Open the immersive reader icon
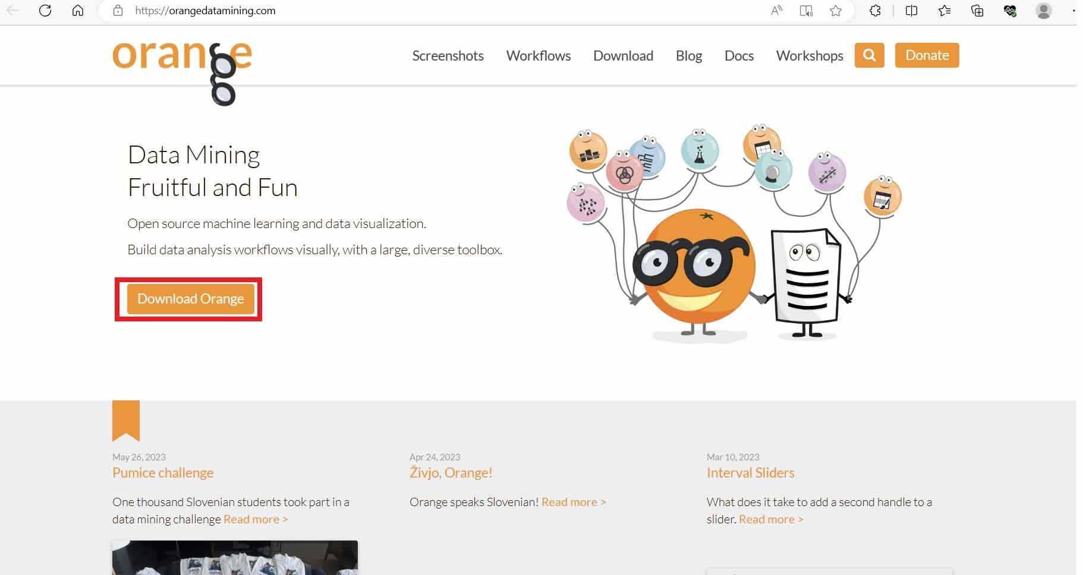Image resolution: width=1083 pixels, height=575 pixels. click(806, 11)
